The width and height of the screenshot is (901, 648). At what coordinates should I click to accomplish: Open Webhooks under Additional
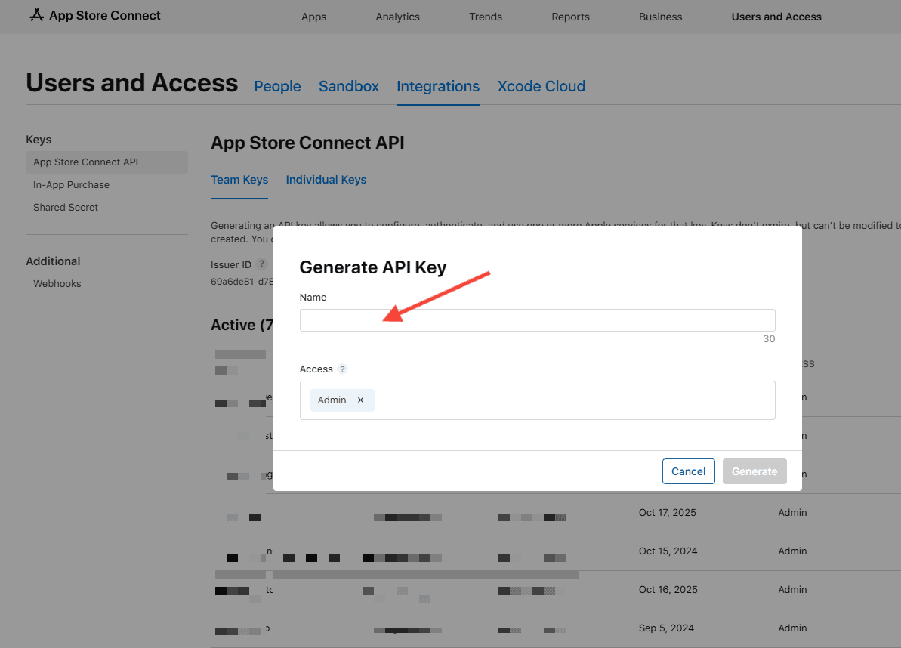pos(57,284)
